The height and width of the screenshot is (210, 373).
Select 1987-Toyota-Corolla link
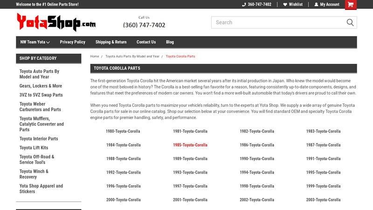pos(323,145)
